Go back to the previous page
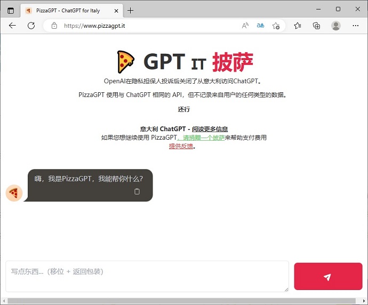Viewport: 368px width, 305px height. [12, 26]
